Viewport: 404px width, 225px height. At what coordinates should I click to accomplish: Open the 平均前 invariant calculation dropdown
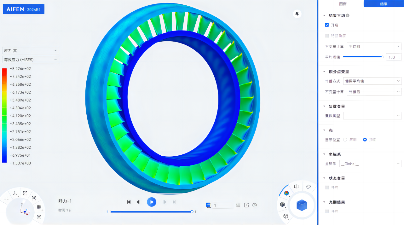374,46
